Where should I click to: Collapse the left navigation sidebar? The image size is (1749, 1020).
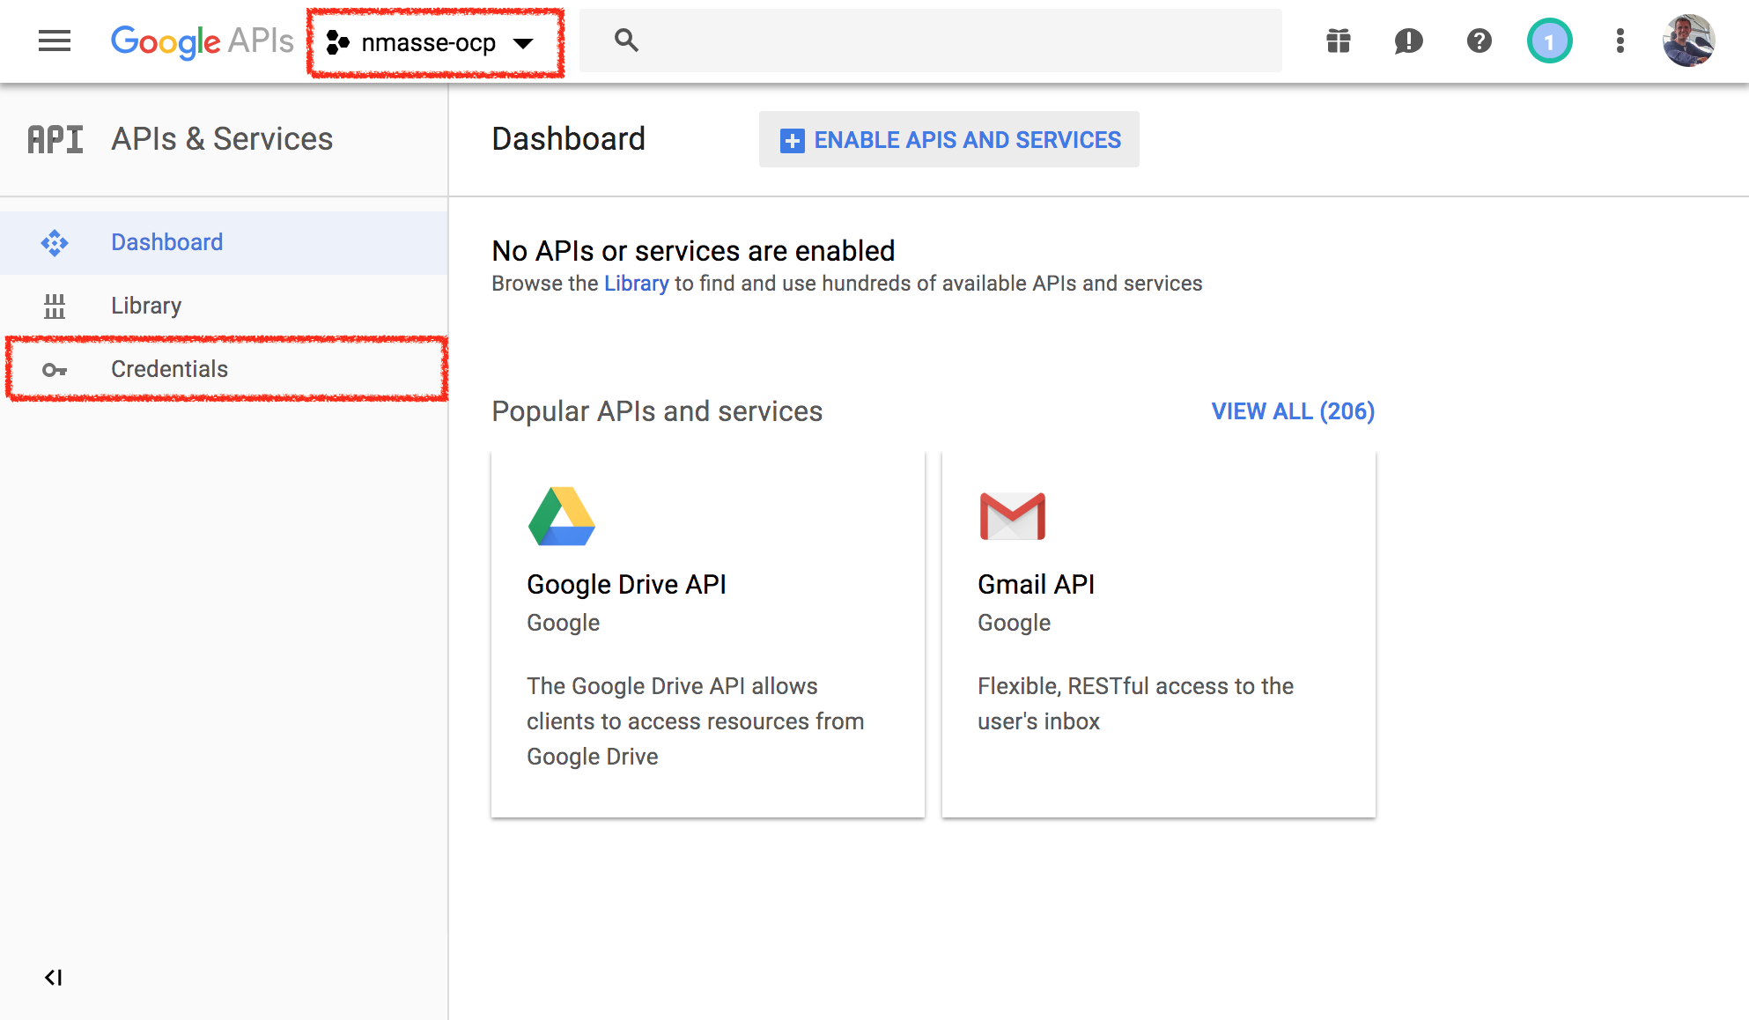(54, 977)
